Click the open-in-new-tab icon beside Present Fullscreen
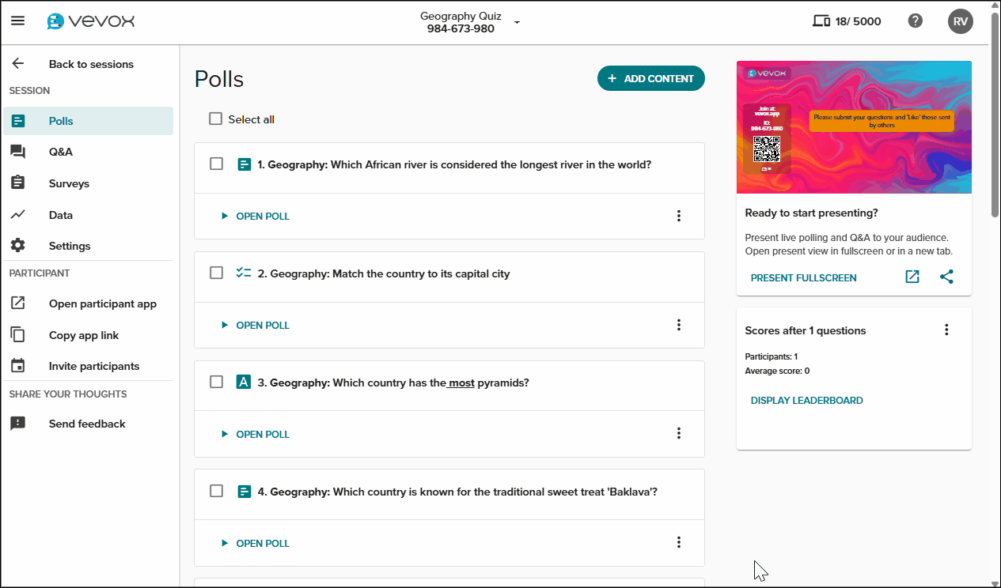The height and width of the screenshot is (588, 1001). [912, 277]
